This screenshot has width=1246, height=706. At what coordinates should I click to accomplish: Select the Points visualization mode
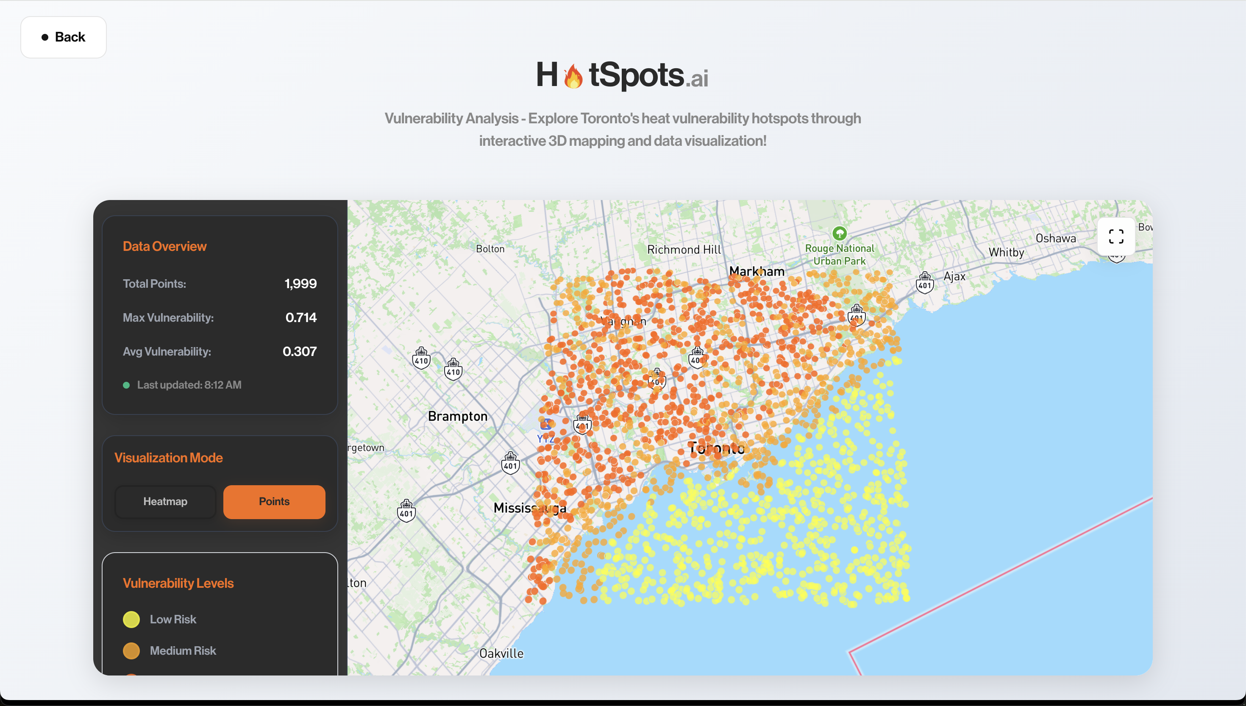click(x=274, y=501)
